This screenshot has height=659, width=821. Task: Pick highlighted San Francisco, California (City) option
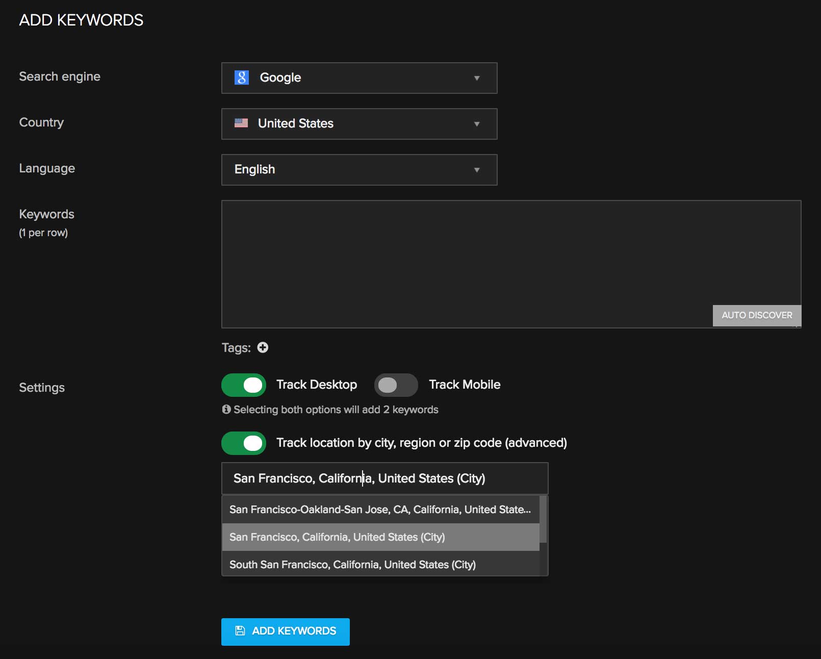[337, 537]
